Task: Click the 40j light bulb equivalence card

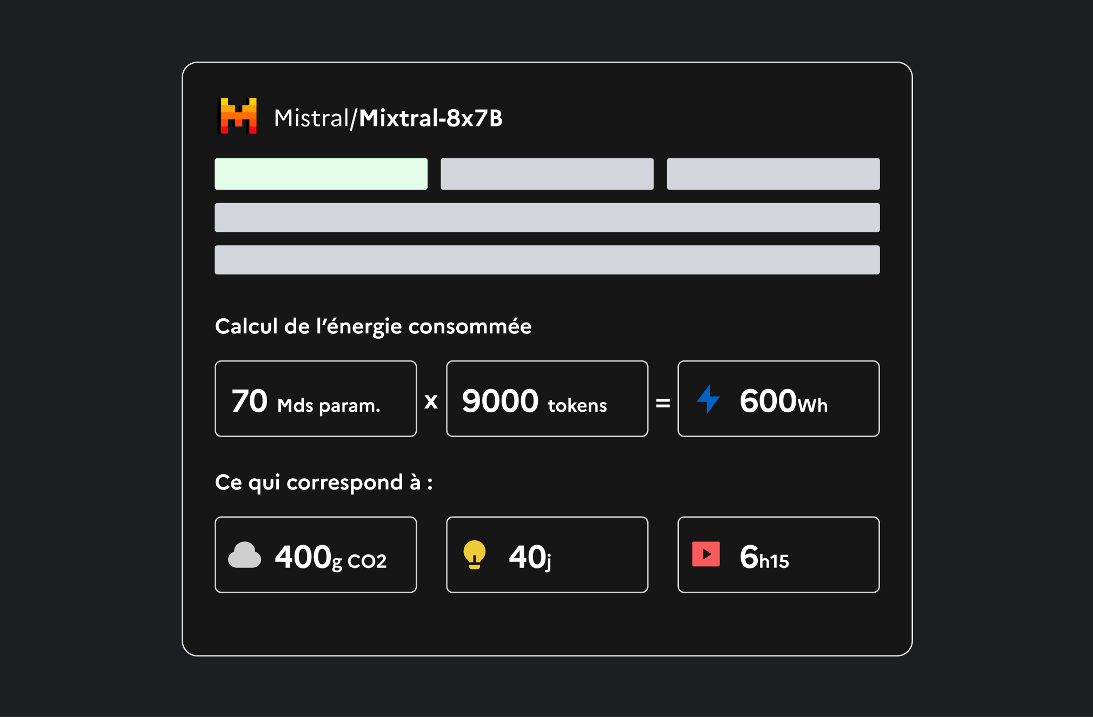Action: 547,555
